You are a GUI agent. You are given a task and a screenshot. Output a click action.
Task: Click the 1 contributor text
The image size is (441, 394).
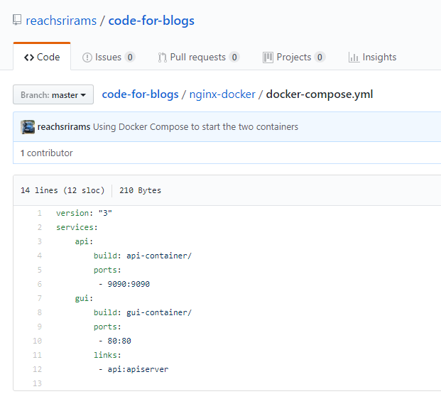click(46, 153)
